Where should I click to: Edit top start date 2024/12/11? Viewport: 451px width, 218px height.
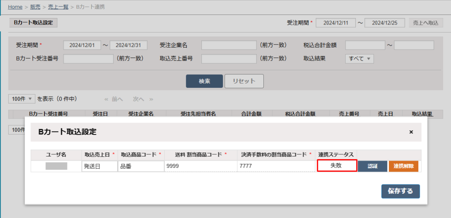click(x=336, y=23)
